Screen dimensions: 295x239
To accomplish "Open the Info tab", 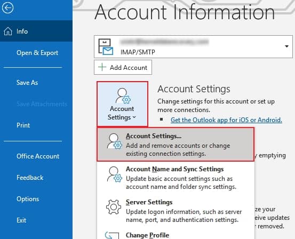I will coord(36,31).
